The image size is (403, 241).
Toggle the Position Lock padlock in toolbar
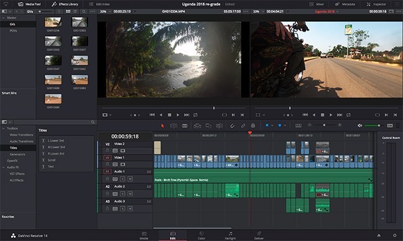point(253,125)
